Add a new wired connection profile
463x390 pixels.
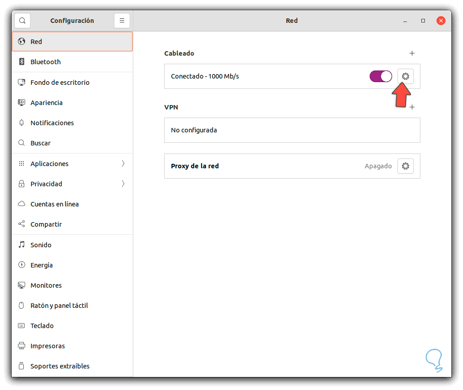point(412,53)
